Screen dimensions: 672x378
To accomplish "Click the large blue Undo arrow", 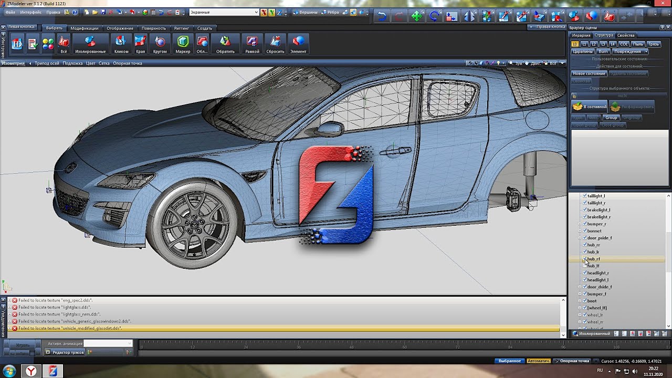I will [382, 16].
